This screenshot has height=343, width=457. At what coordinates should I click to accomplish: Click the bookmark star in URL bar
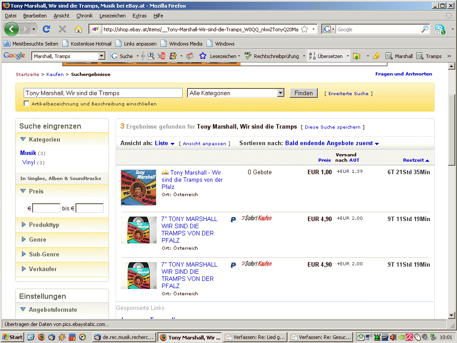click(x=304, y=29)
